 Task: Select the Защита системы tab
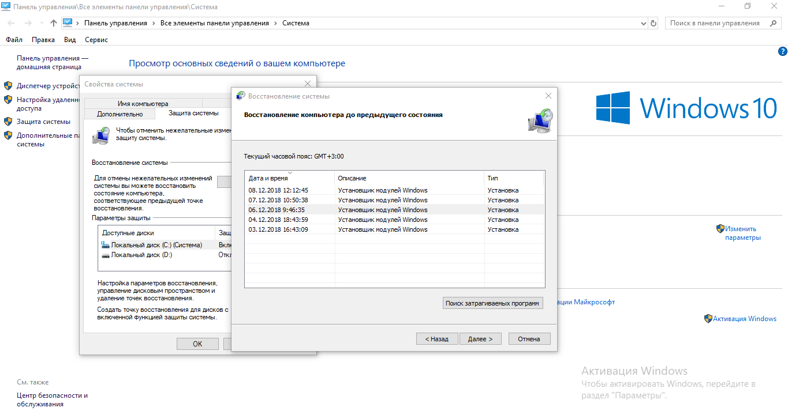[x=193, y=113]
